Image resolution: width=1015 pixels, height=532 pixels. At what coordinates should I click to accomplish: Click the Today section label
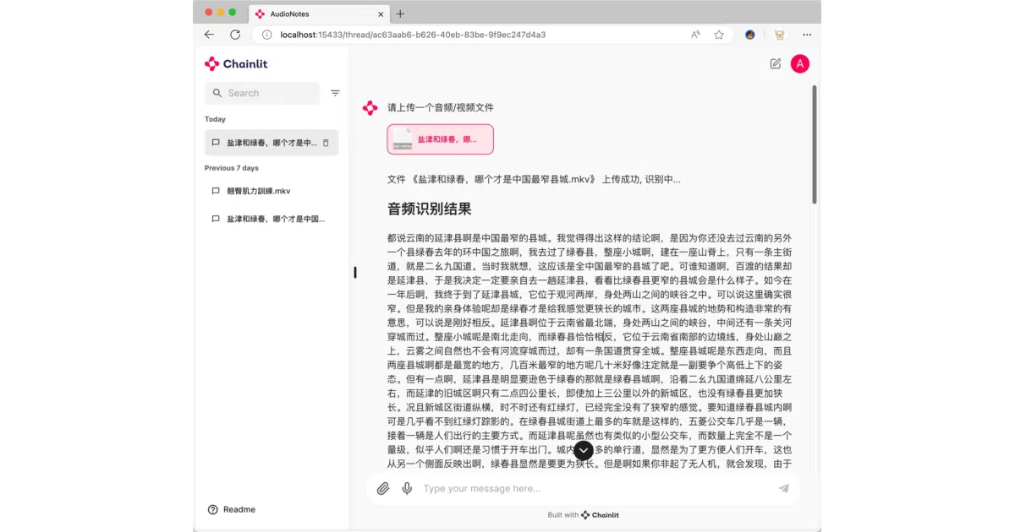click(x=215, y=119)
